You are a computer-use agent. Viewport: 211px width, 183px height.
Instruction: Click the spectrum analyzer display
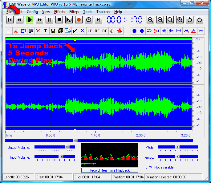tap(110, 155)
